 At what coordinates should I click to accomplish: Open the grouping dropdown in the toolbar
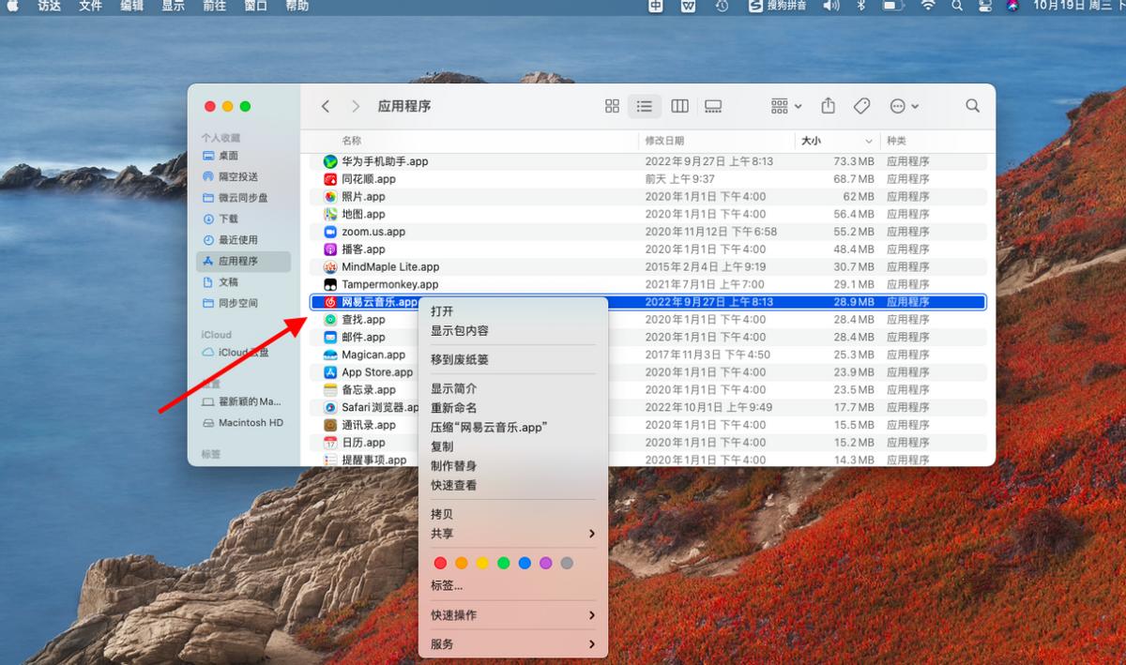[784, 106]
